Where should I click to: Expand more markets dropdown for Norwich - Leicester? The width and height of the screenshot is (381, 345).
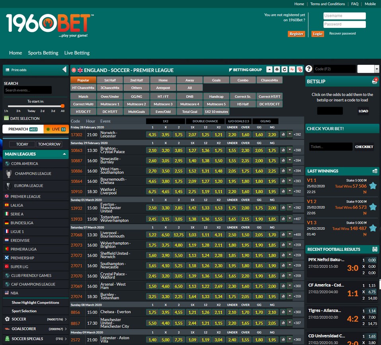(x=290, y=134)
